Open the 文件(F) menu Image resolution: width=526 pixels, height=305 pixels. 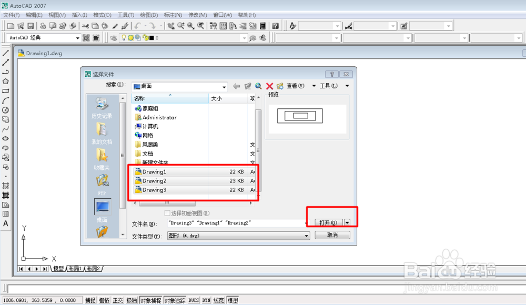[x=12, y=15]
